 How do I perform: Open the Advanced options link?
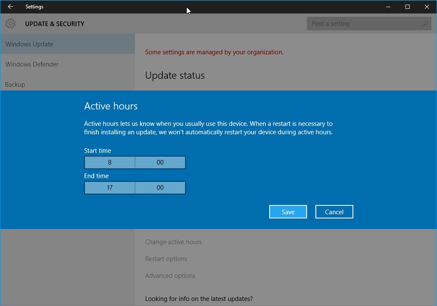[x=170, y=276]
